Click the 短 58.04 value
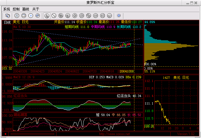Image resolution: width=201 pixels, height=138 pixels. pos(103,115)
